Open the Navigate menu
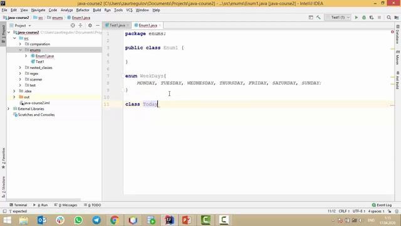 pyautogui.click(x=38, y=10)
